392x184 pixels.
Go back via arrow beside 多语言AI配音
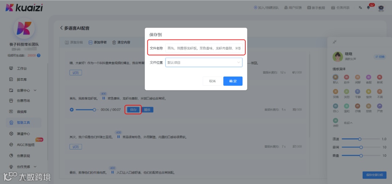[61, 28]
